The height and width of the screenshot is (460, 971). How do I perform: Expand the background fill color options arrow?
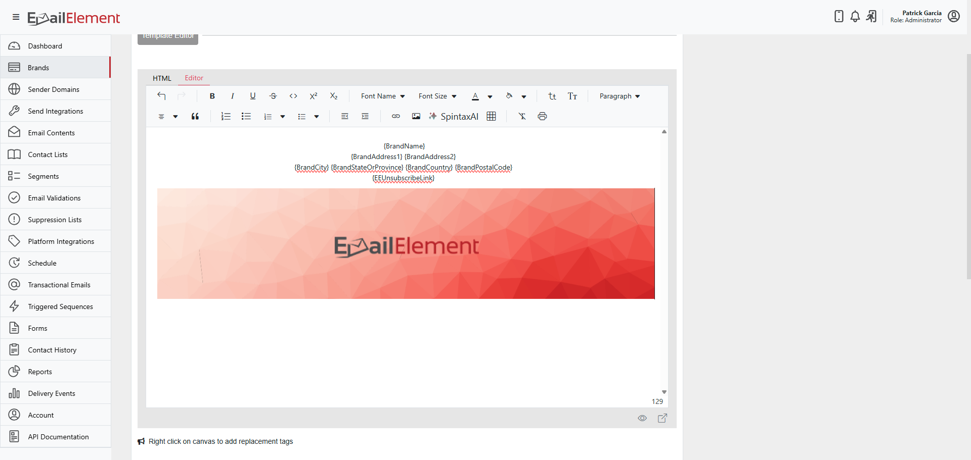[x=524, y=96]
